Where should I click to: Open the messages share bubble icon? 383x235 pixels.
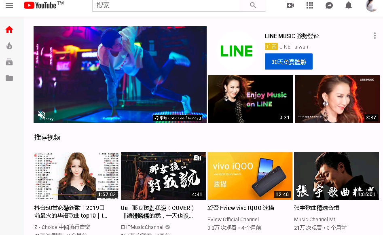[329, 5]
